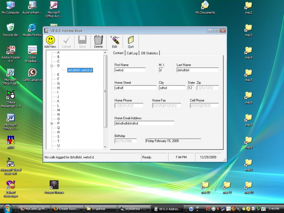The height and width of the screenshot is (213, 284).
Task: Open the Recycle Bin desktop icon
Action: click(11, 30)
